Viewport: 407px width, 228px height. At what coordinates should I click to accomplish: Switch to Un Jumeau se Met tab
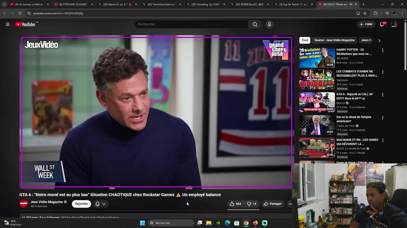pyautogui.click(x=29, y=4)
